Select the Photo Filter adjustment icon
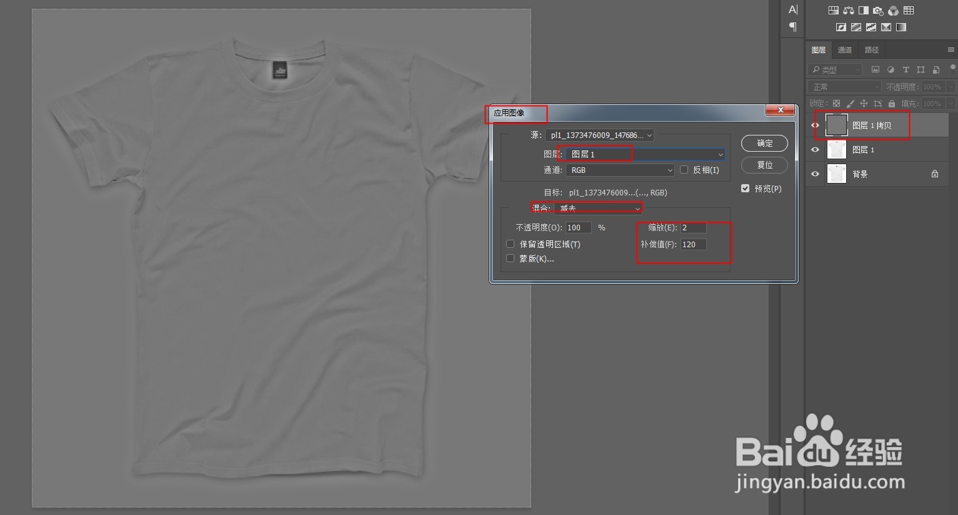 point(877,10)
